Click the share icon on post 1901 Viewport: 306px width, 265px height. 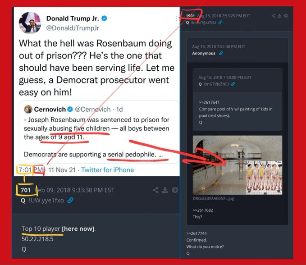[274, 16]
